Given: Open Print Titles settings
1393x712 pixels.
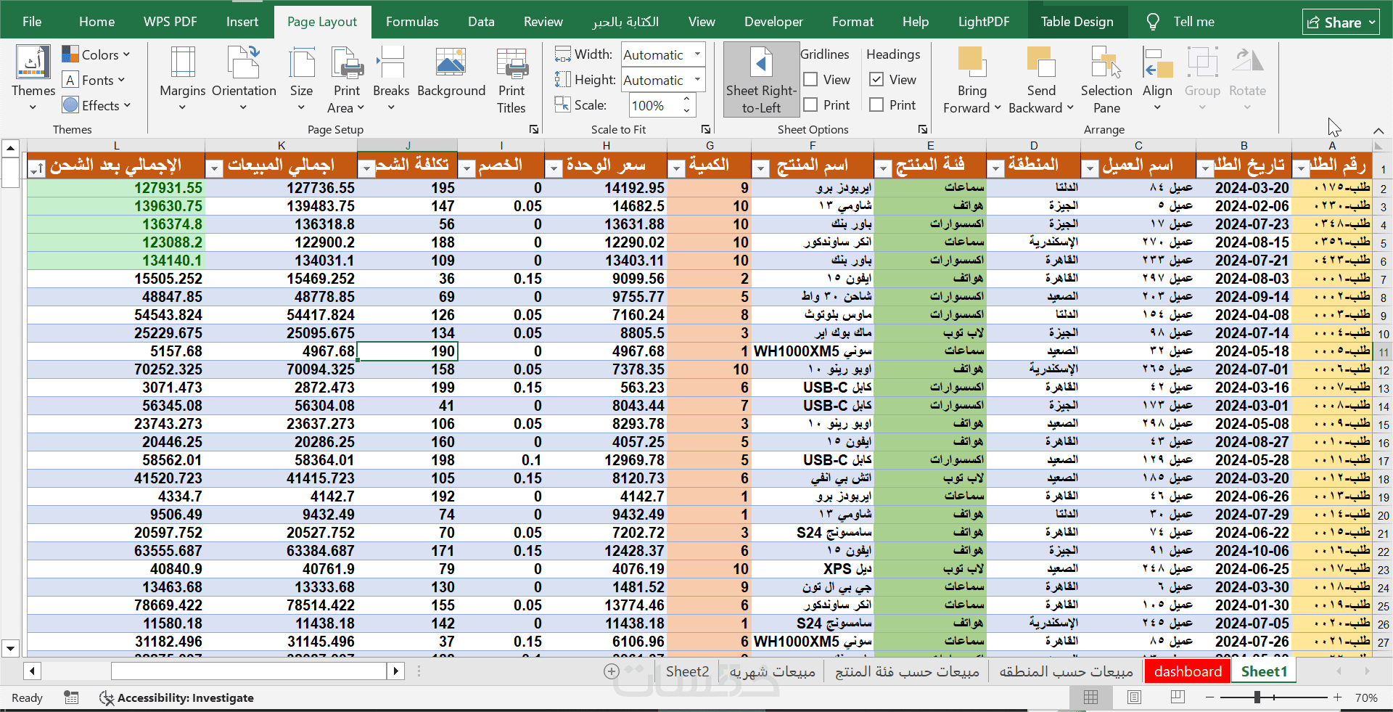Looking at the screenshot, I should tap(511, 79).
